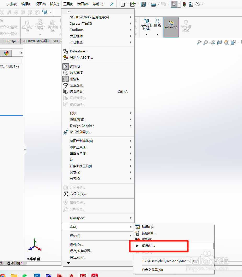Image resolution: width=242 pixels, height=277 pixels.
Task: Open the Macro (宏) submenu item
Action: click(x=98, y=227)
